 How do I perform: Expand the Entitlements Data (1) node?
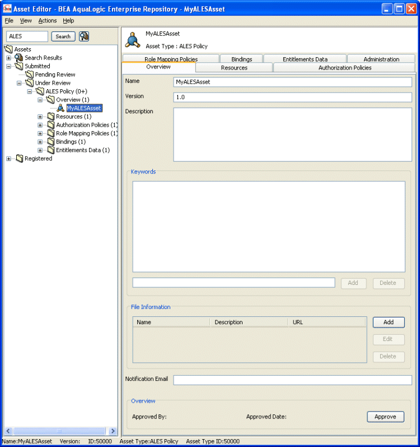tap(40, 150)
